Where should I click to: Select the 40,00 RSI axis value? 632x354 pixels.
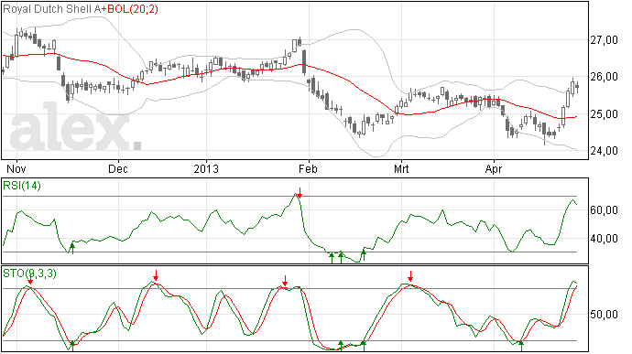click(604, 239)
